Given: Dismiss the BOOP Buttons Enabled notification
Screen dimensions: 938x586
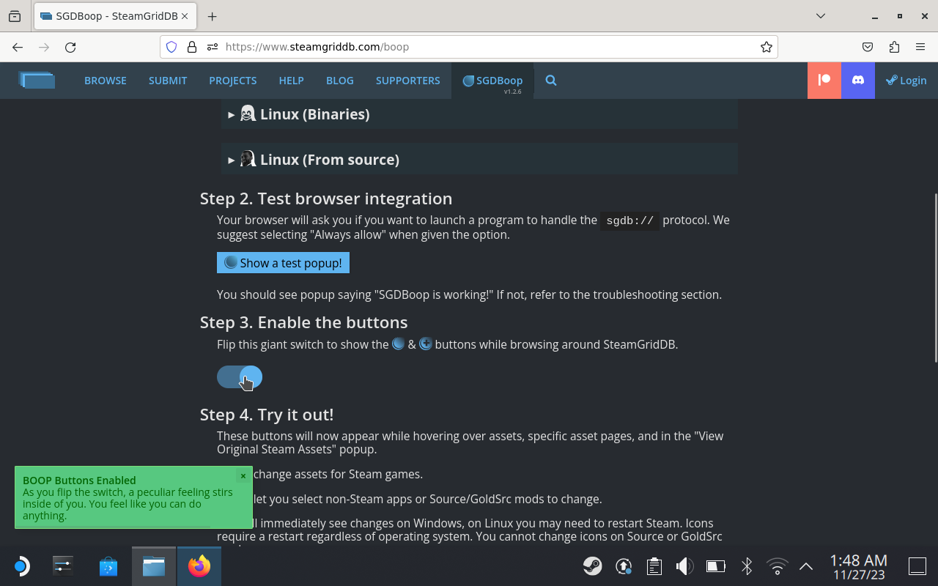Looking at the screenshot, I should [x=243, y=476].
